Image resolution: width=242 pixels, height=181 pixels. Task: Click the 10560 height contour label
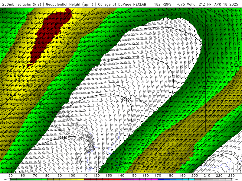click(62, 138)
